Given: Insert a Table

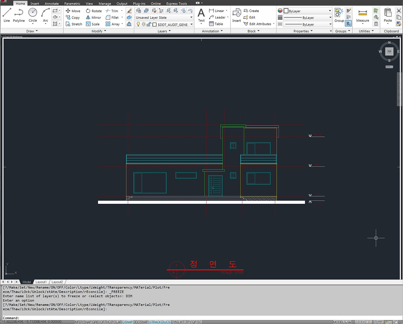Looking at the screenshot, I should pos(216,24).
